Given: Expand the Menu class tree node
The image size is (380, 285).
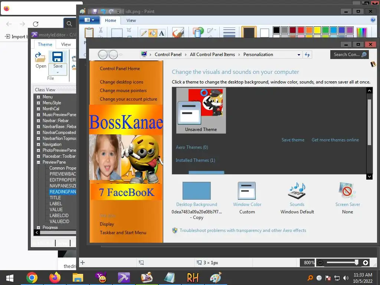Looking at the screenshot, I should pos(38,97).
